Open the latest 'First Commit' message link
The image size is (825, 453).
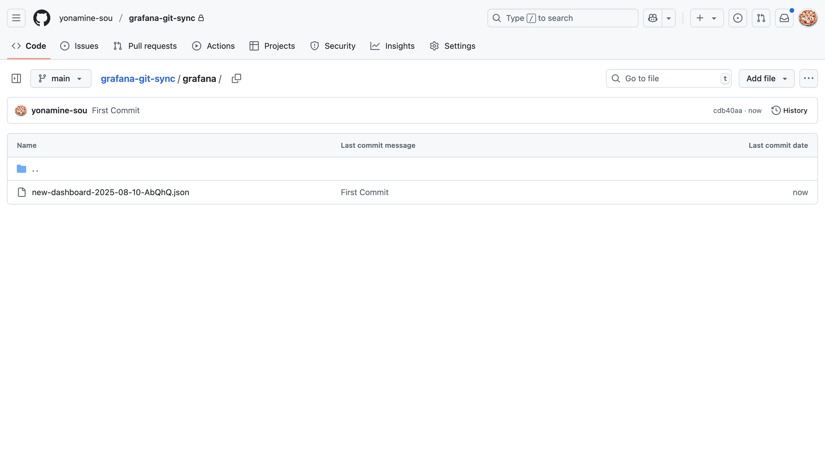point(116,110)
